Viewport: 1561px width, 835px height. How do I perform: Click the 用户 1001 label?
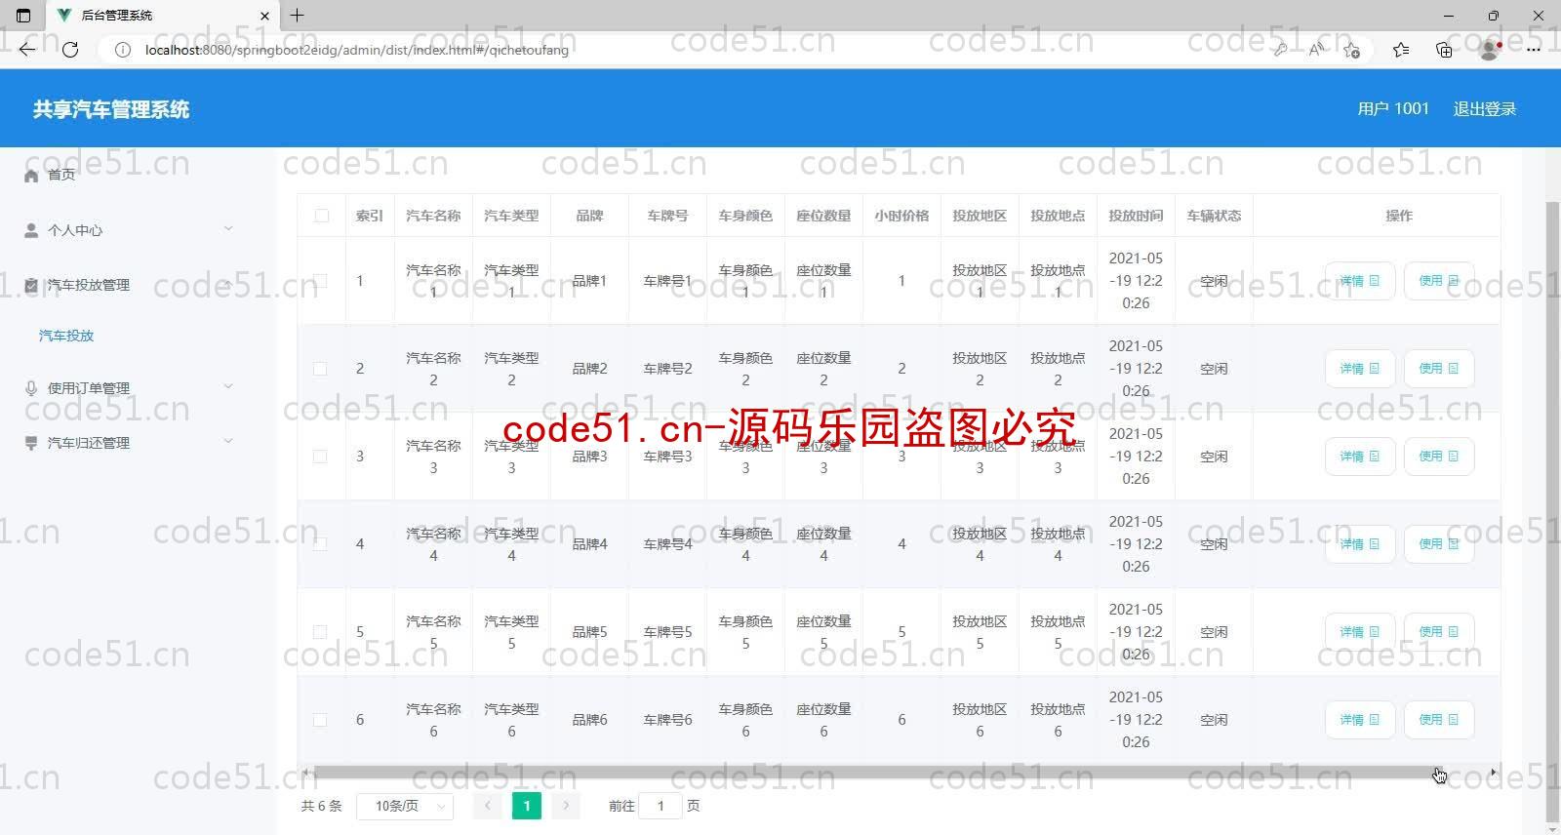pyautogui.click(x=1393, y=109)
